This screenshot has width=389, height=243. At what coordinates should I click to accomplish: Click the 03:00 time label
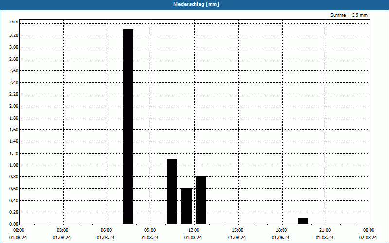click(63, 230)
